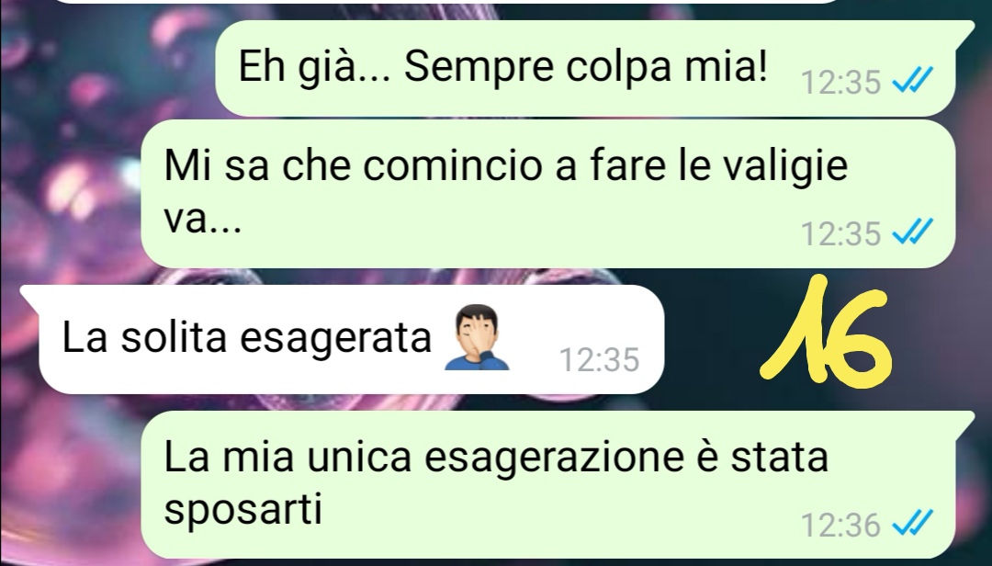
Task: Tap the facepalm emoji in the message
Action: pos(477,337)
